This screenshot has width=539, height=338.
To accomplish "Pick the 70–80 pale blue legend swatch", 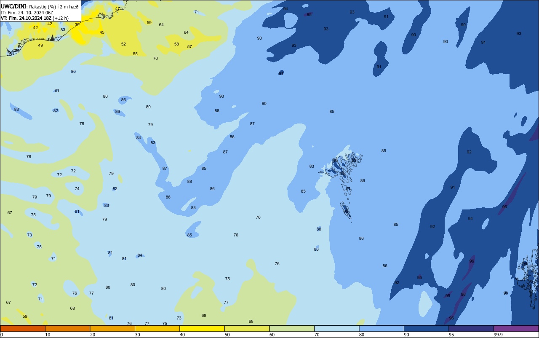I will (x=337, y=328).
